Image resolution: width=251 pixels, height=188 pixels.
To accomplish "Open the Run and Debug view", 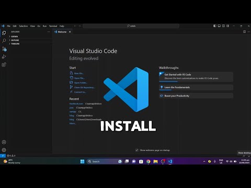I will [x=4, y=56].
